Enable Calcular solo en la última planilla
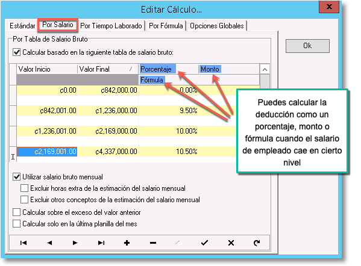The width and height of the screenshot is (361, 266). click(x=17, y=223)
